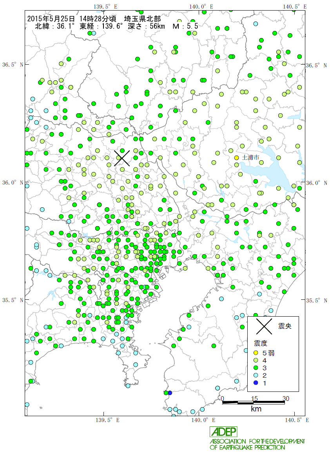Pick the yellow 5弱 legend swatch
Image resolution: width=330 pixels, height=453 pixels.
tap(256, 353)
